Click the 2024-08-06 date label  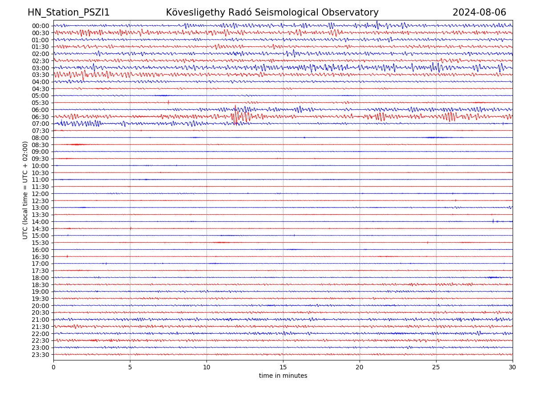click(479, 12)
